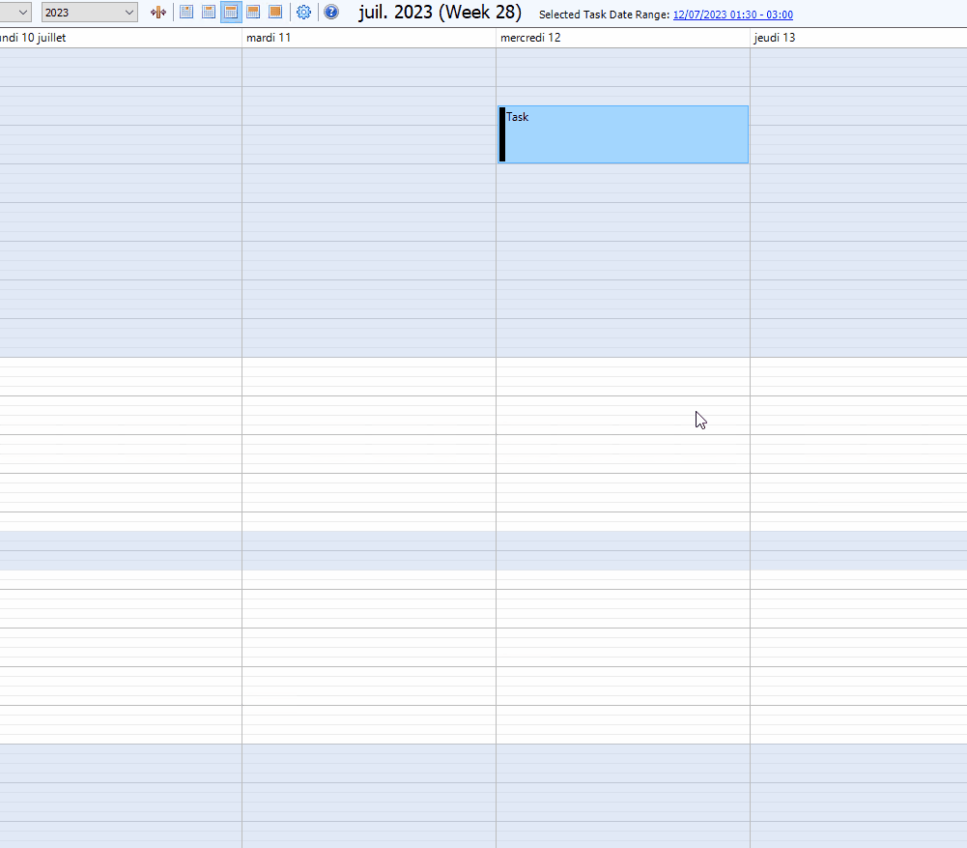Click the 'mardi 11' day header
Viewport: 967px width, 848px height.
369,38
